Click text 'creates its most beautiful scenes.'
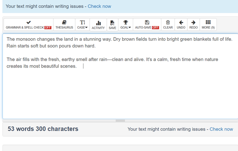The width and height of the screenshot is (238, 151). pos(42,66)
